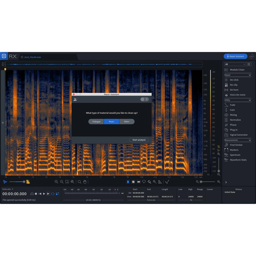The height and width of the screenshot is (256, 256).
Task: Select the Magic Wand tool
Action: click(x=154, y=182)
